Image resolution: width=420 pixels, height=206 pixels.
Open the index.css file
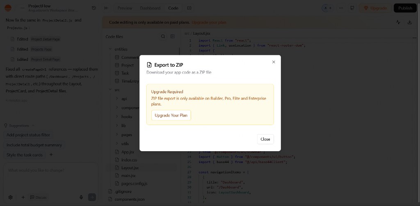pos(128,160)
